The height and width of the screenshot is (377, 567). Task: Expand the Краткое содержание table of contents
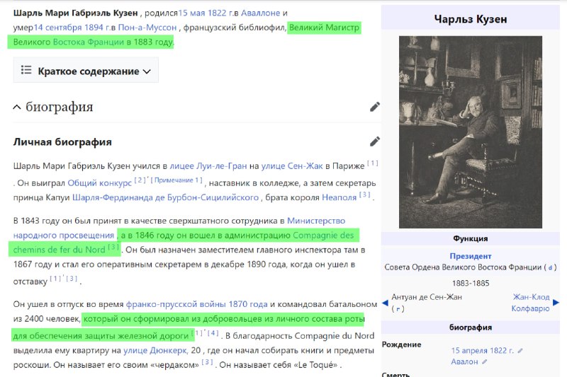click(x=86, y=70)
